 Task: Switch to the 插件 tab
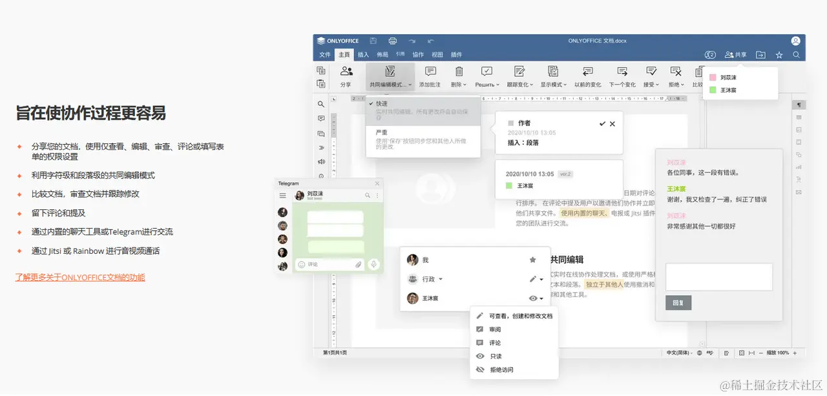click(x=456, y=55)
